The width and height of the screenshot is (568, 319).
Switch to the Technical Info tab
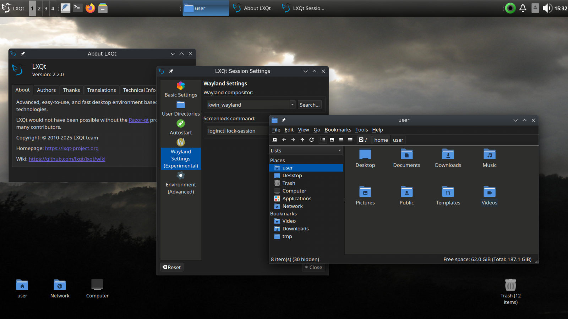tap(139, 90)
